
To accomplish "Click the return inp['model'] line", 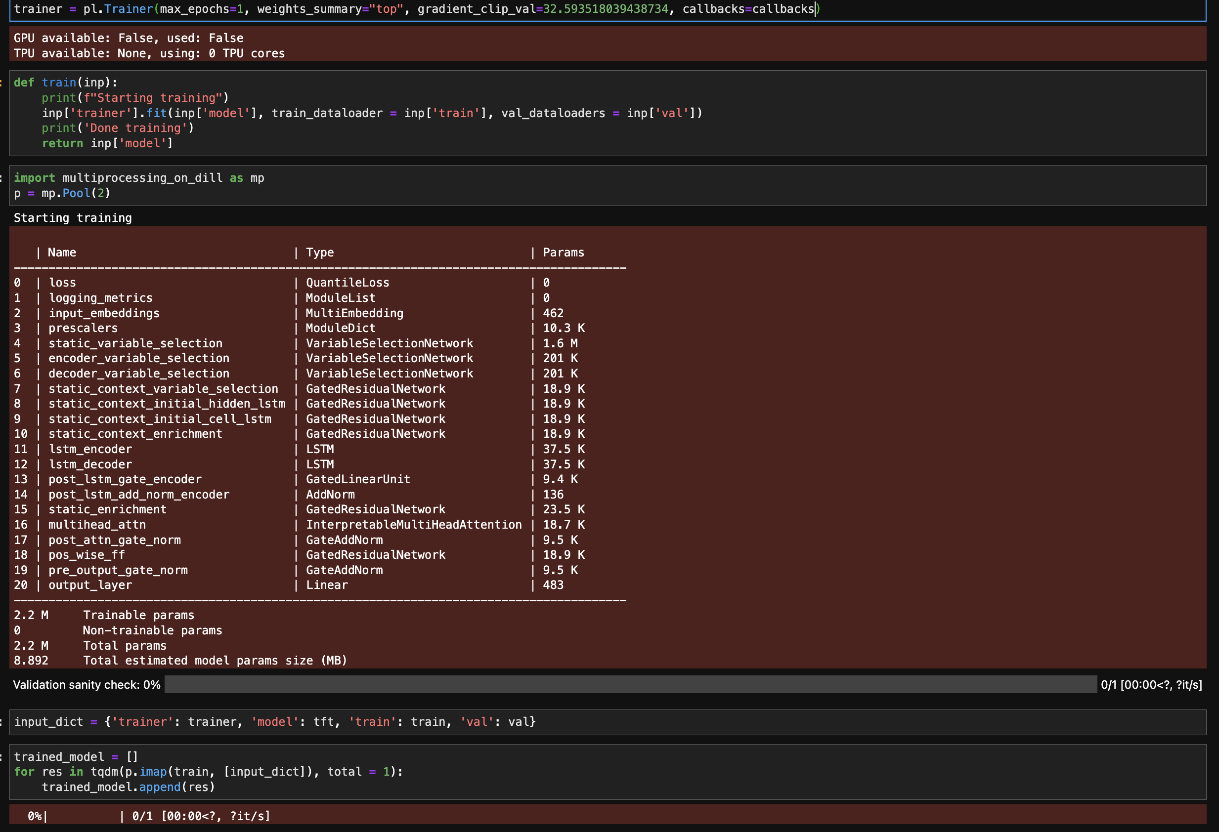I will click(107, 144).
